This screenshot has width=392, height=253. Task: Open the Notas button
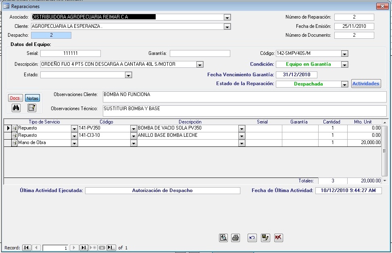coord(33,98)
